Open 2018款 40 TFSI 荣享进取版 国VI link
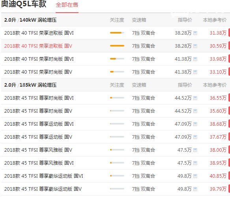Viewport: 230px width, 197px height. 39,33
